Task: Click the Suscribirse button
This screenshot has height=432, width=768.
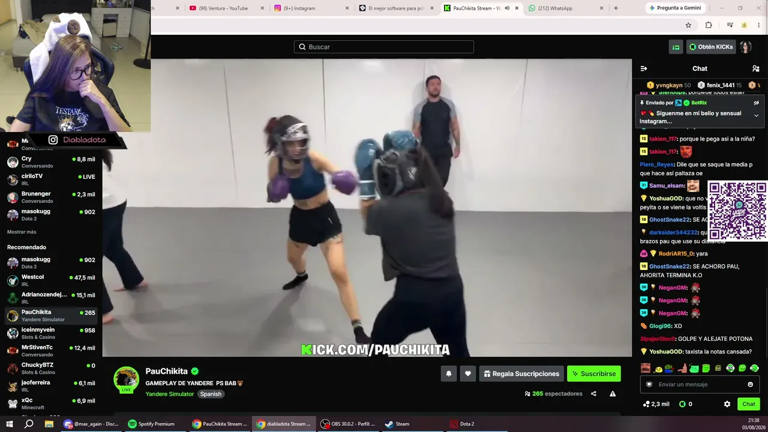Action: [594, 374]
